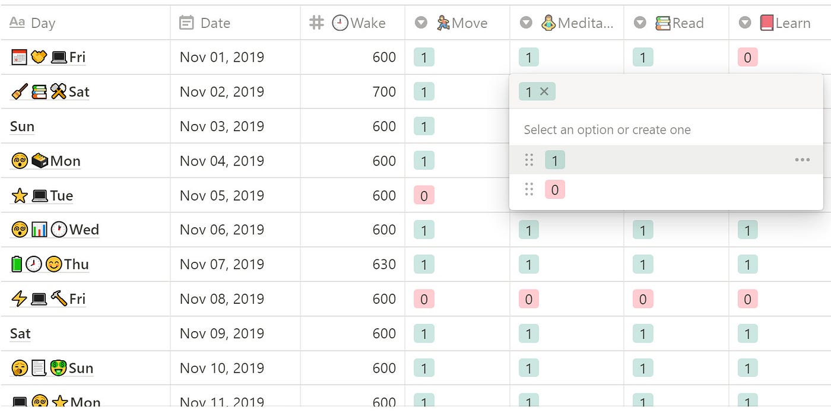Click the drag handle next to option 0
831x416 pixels.
[x=529, y=189]
